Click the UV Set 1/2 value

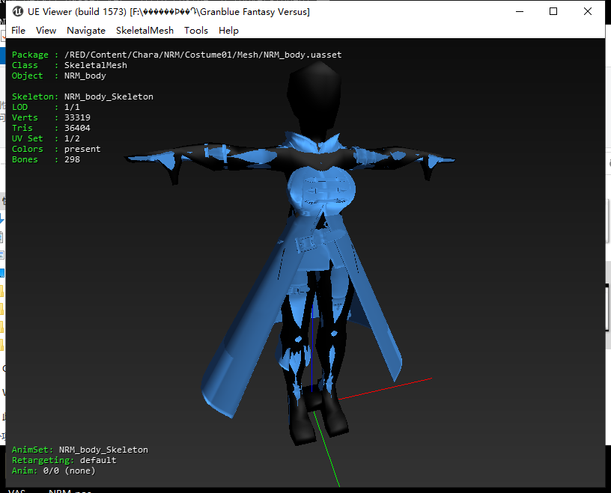tap(72, 138)
